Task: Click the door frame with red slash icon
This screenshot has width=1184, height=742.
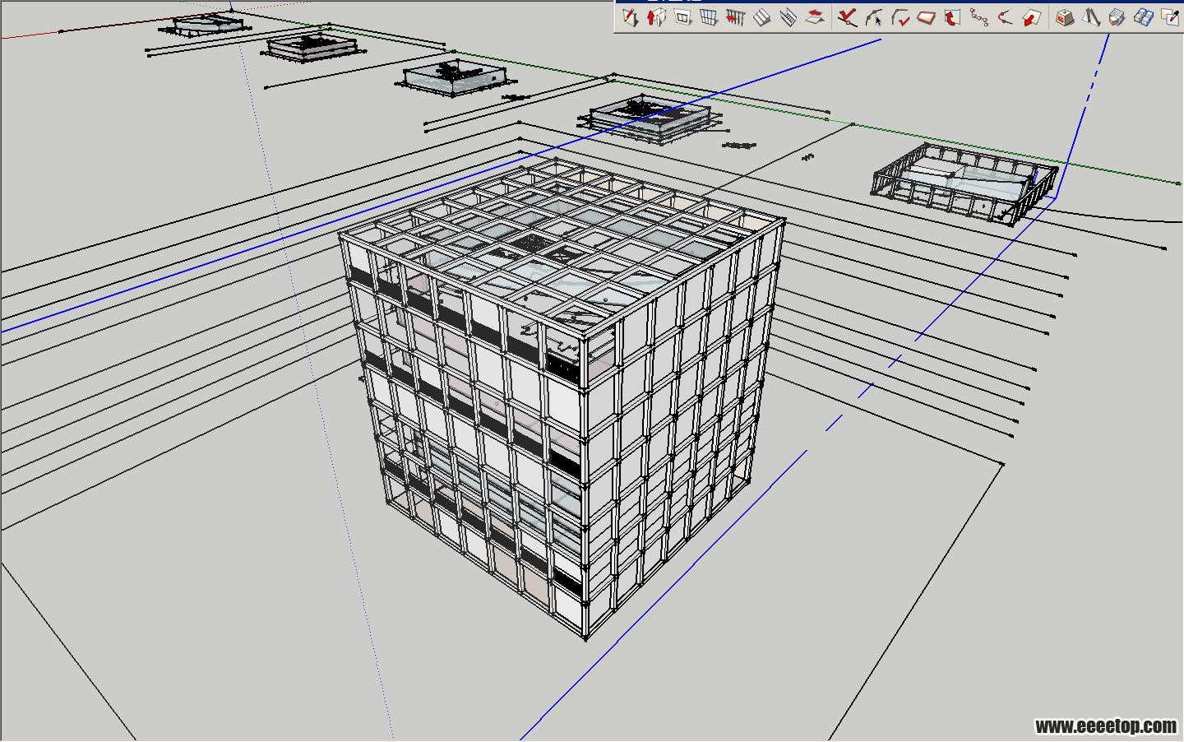Action: click(630, 17)
